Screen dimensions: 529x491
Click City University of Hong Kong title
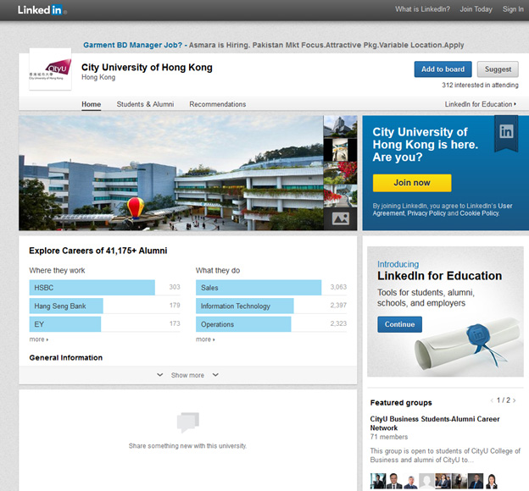[147, 68]
